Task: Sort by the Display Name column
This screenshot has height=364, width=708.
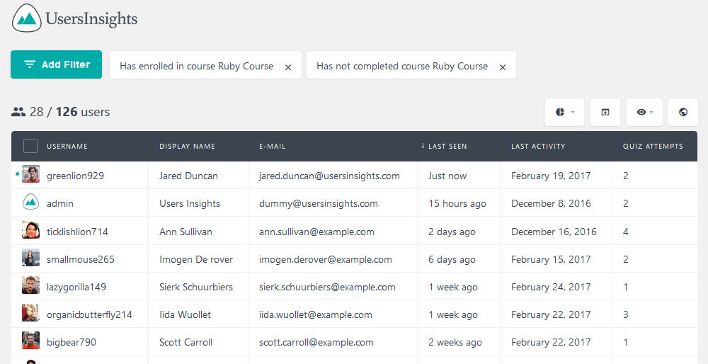Action: point(187,147)
